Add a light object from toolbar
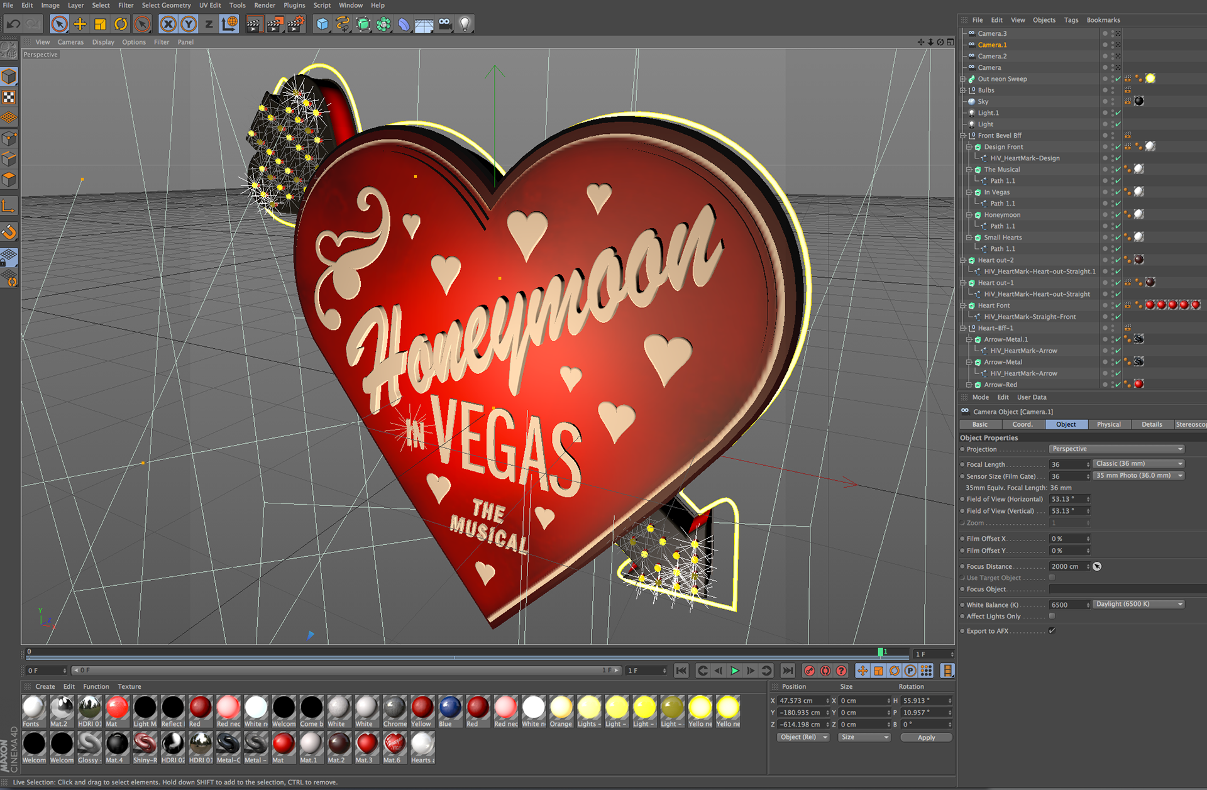Image resolution: width=1207 pixels, height=790 pixels. (x=465, y=25)
